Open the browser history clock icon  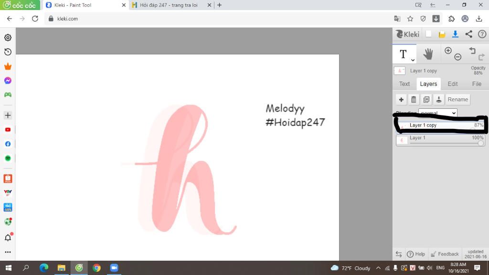pyautogui.click(x=8, y=52)
